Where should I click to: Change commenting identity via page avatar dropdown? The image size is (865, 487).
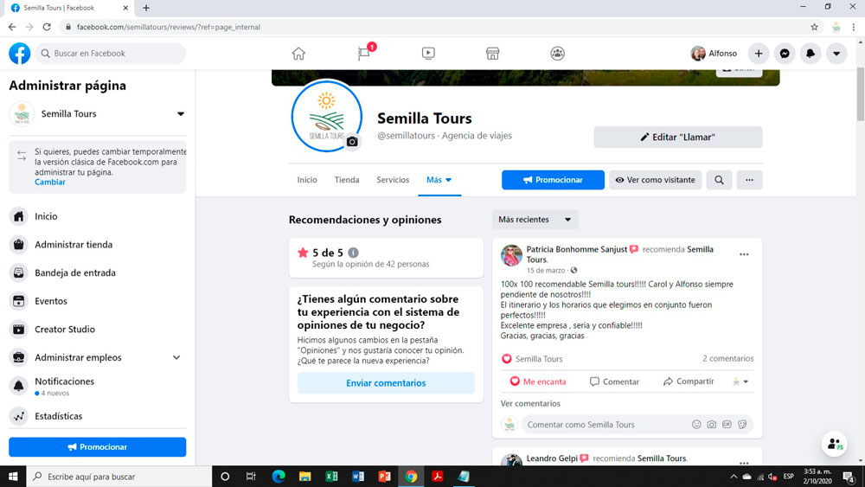[x=740, y=381]
